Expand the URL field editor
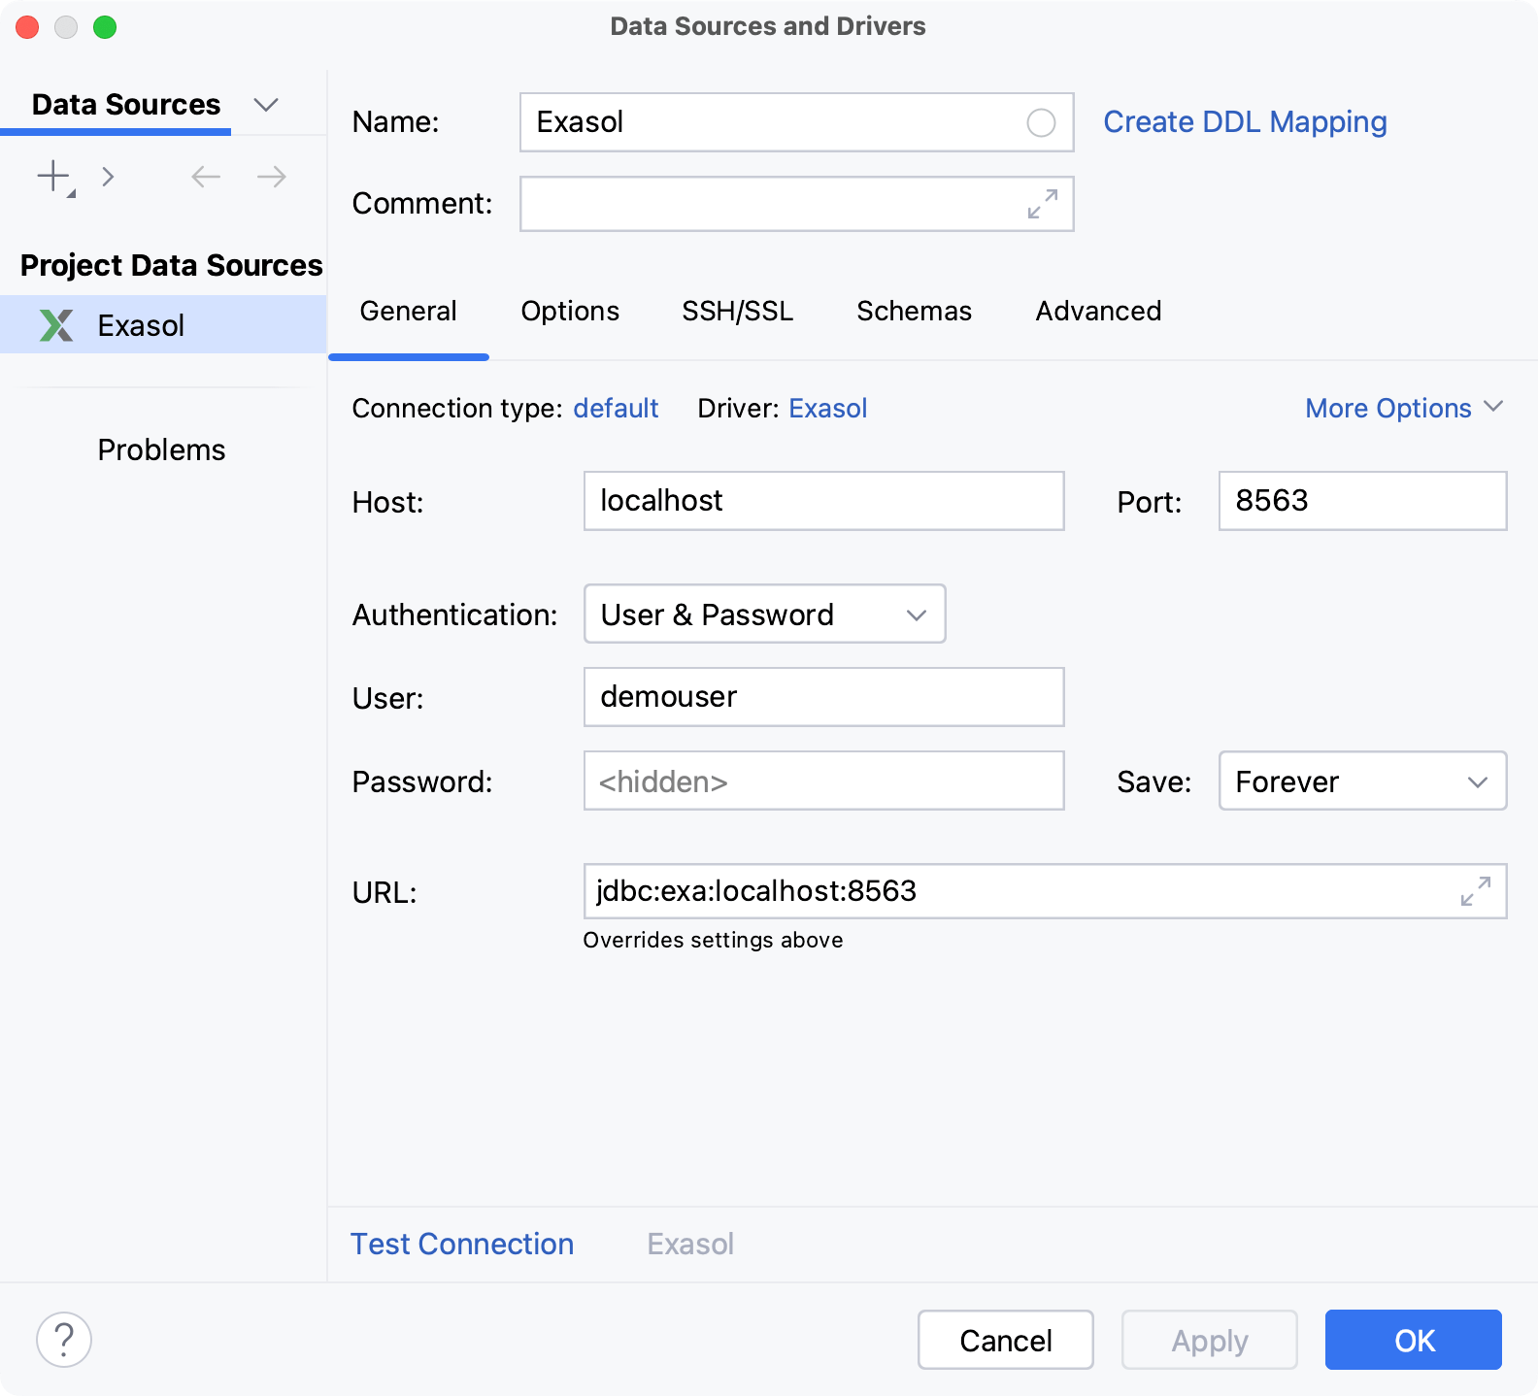Screen dimensions: 1538x1396 pos(1475,891)
